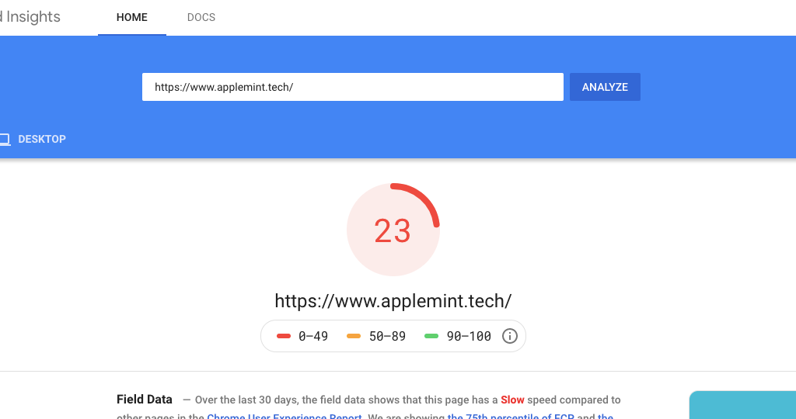Open the score legend info icon
Image resolution: width=796 pixels, height=419 pixels.
pyautogui.click(x=509, y=336)
